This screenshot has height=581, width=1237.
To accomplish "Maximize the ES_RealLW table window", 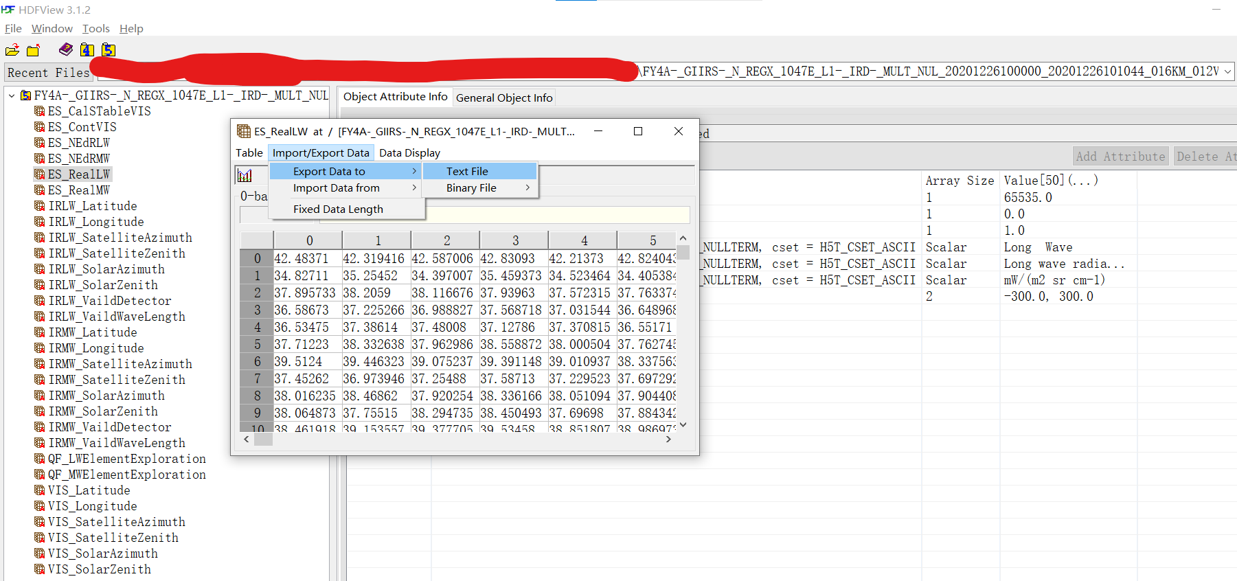I will [638, 131].
